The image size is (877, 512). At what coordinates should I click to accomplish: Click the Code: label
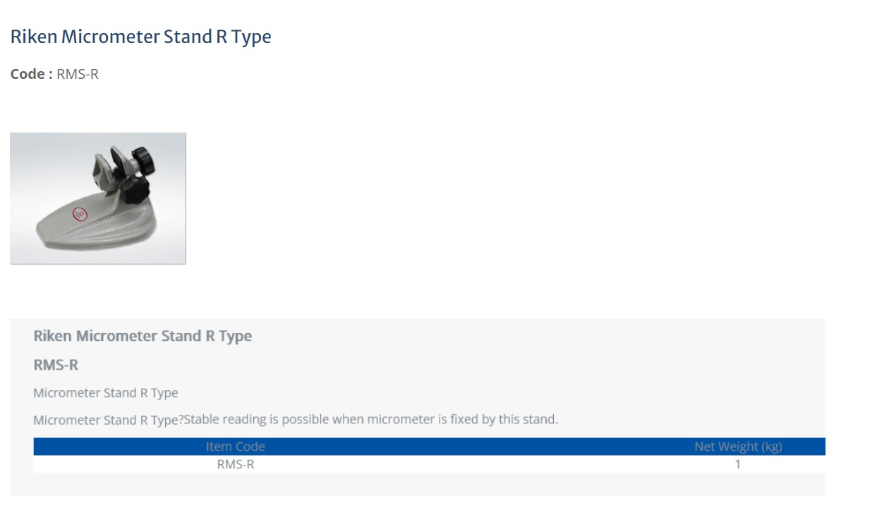[x=32, y=74]
